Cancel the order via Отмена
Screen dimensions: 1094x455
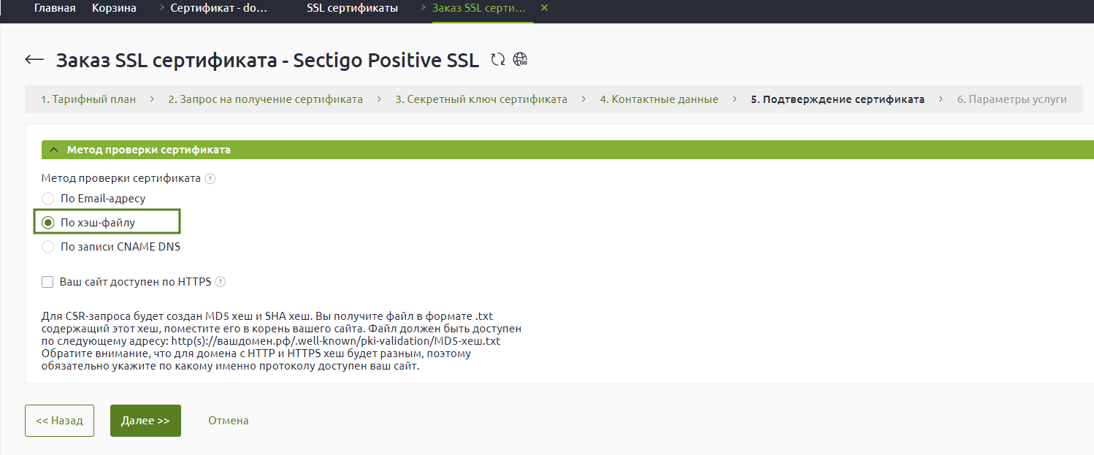pos(229,421)
